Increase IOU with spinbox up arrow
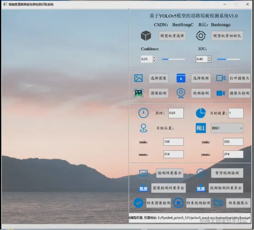Viewport: 254px width, 230px height. coord(209,57)
